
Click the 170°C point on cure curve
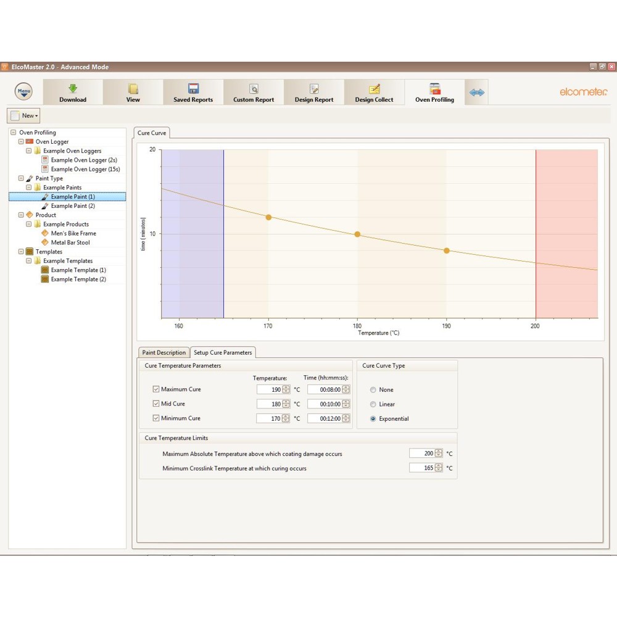click(x=268, y=217)
